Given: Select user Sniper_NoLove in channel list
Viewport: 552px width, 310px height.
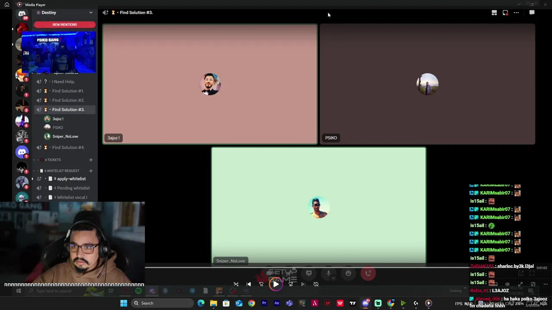Looking at the screenshot, I should [65, 136].
